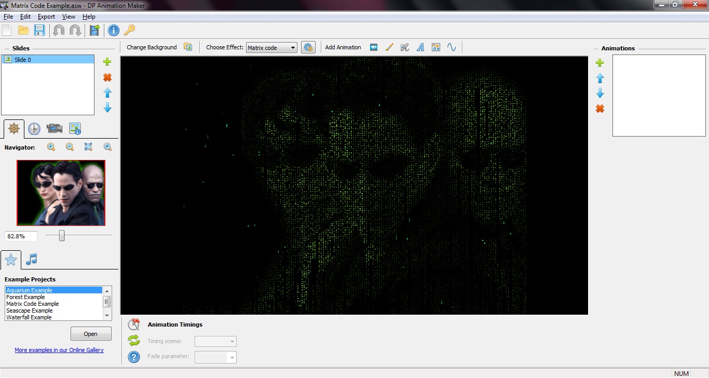Open the View menu
709x378 pixels.
coord(69,17)
